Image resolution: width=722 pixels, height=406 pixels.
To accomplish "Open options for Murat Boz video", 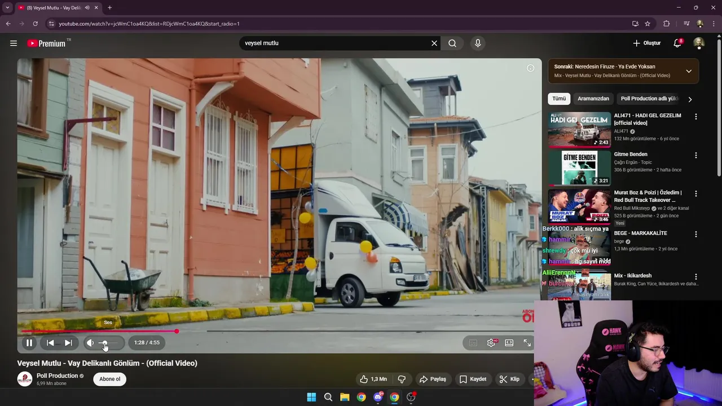I will (x=695, y=193).
